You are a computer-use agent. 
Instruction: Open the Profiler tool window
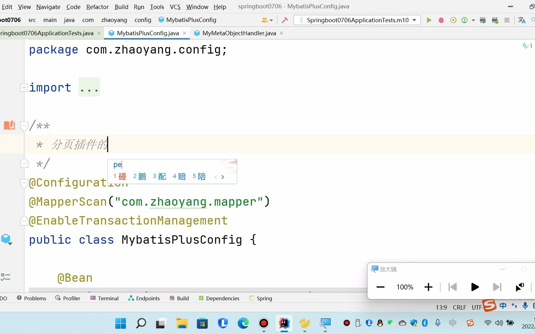click(67, 298)
